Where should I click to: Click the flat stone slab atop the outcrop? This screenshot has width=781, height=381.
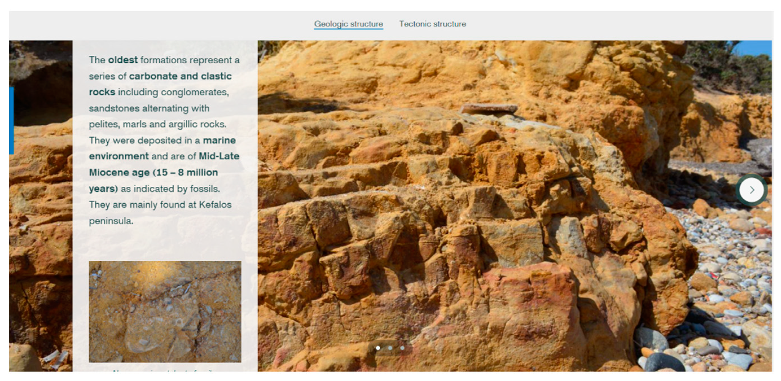click(489, 109)
